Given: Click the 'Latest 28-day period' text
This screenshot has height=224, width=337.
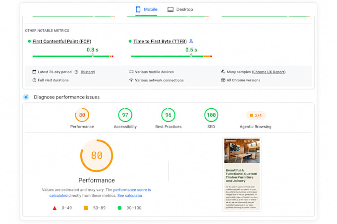Looking at the screenshot, I should coord(55,72).
